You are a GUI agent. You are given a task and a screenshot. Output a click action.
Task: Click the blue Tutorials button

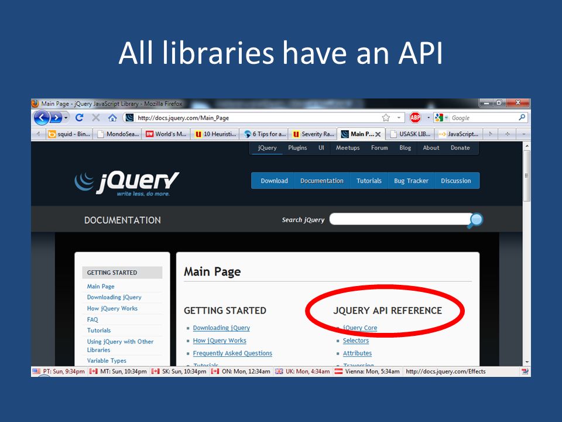369,181
